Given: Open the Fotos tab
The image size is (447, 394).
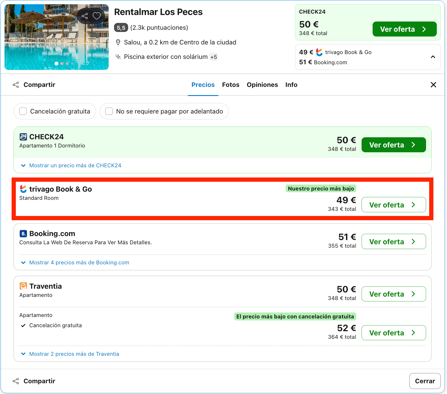Looking at the screenshot, I should pyautogui.click(x=231, y=85).
